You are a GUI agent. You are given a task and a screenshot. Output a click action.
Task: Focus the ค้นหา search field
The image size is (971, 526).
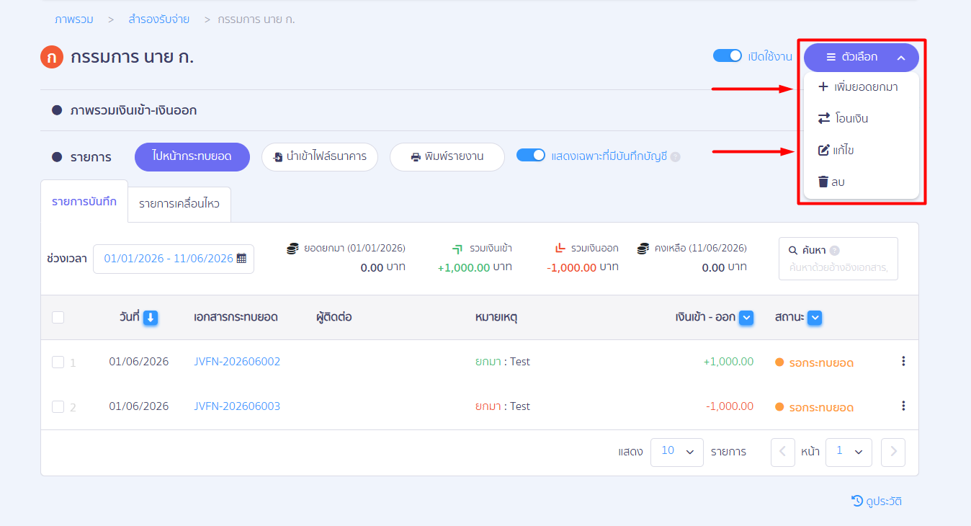(838, 259)
